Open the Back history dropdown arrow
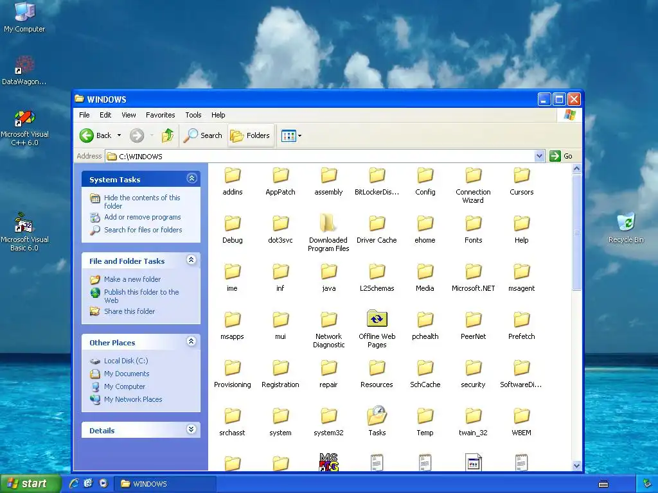 click(119, 135)
